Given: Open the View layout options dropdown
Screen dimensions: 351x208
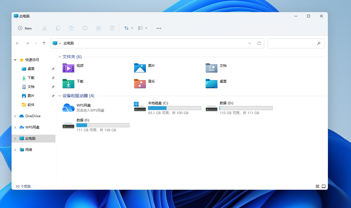Looking at the screenshot, I should (x=143, y=28).
